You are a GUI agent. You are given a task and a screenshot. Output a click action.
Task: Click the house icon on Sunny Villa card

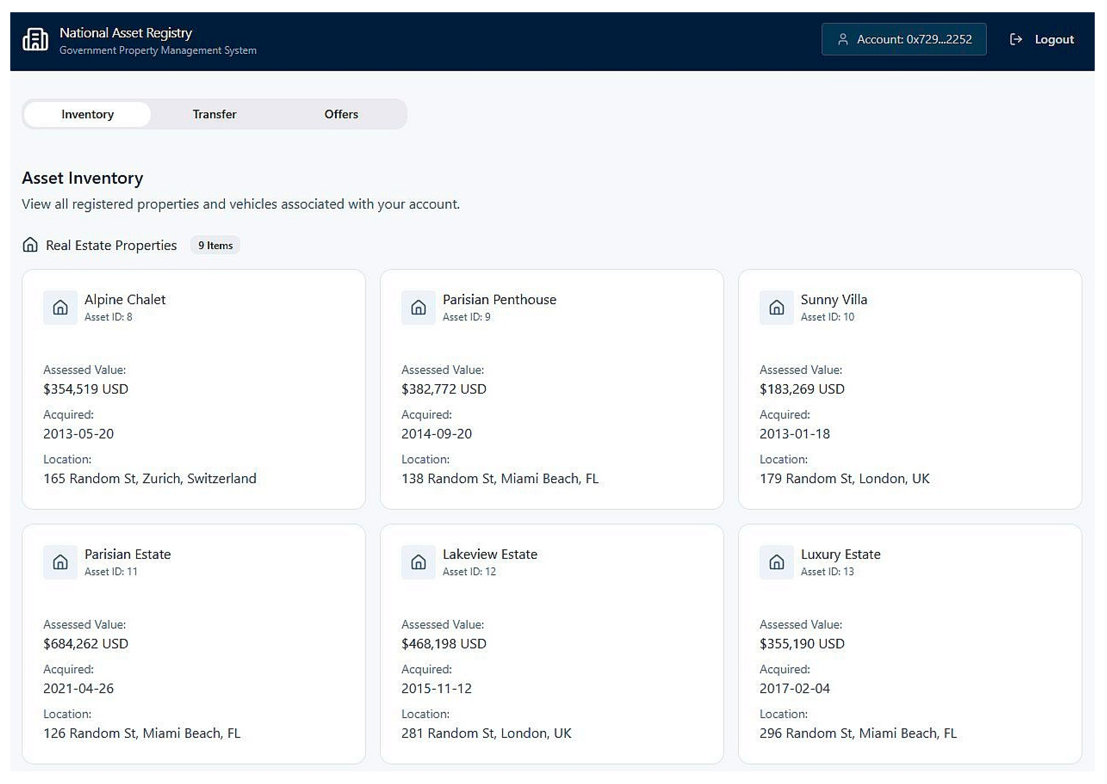[776, 308]
